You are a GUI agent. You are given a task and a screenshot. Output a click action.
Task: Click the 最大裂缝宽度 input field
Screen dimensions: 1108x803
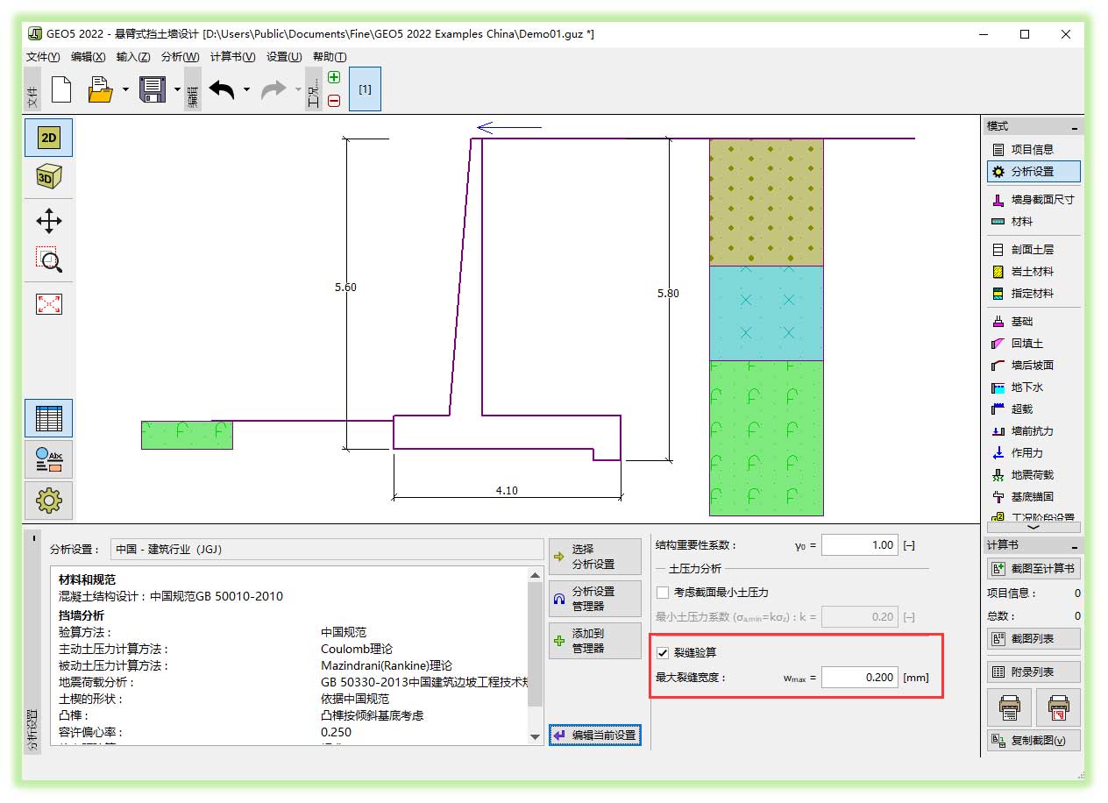(x=859, y=678)
